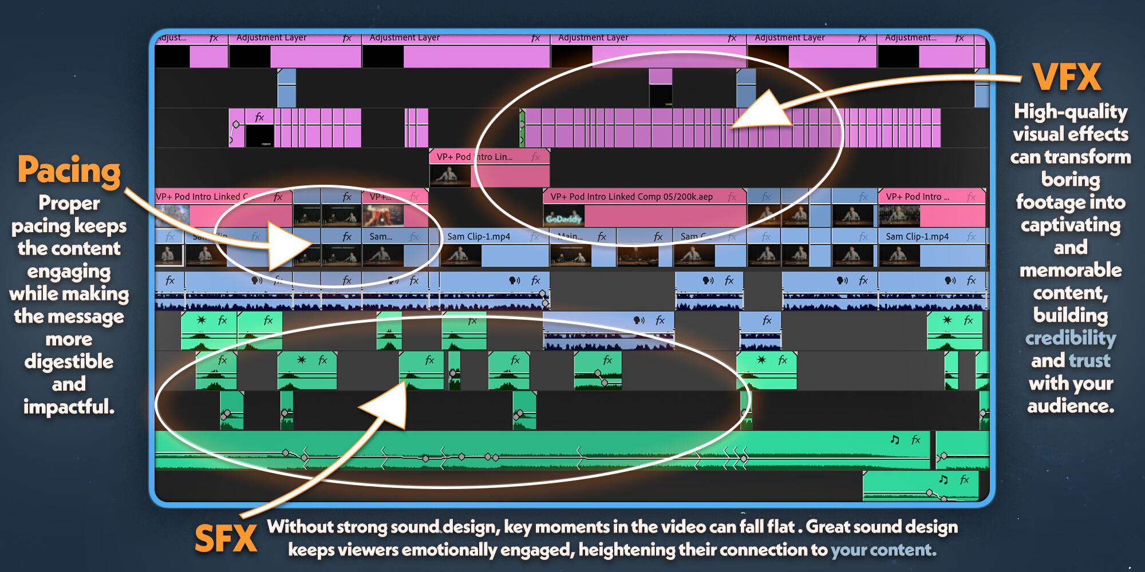The height and width of the screenshot is (572, 1145).
Task: Select the truncated "Adjust..." layer at far left
Action: coord(172,38)
